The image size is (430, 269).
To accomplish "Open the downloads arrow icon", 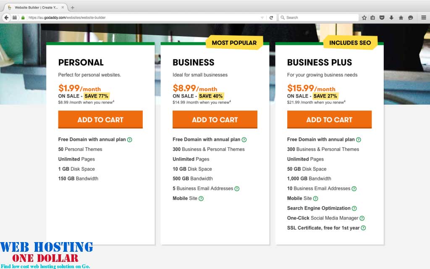I will [391, 18].
